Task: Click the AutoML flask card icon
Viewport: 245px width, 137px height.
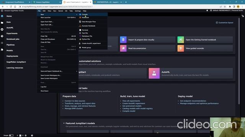Action: tap(154, 73)
